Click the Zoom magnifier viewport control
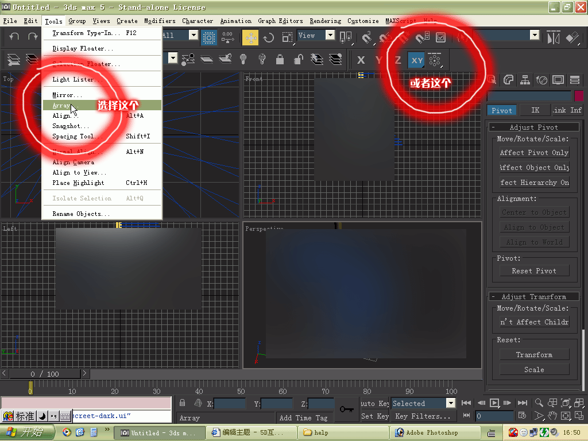The height and width of the screenshot is (441, 588). tap(539, 403)
